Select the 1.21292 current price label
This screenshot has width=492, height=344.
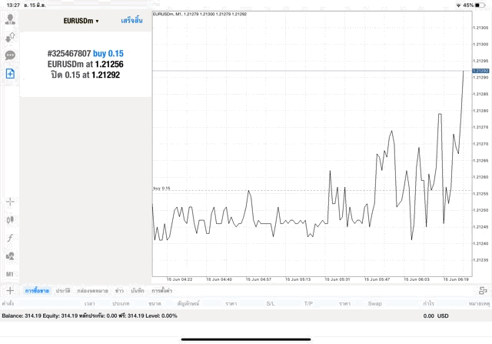click(x=480, y=71)
